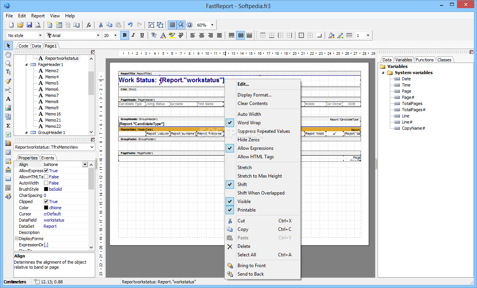This screenshot has width=477, height=288.
Task: Close the report tree panel
Action: coord(93,52)
